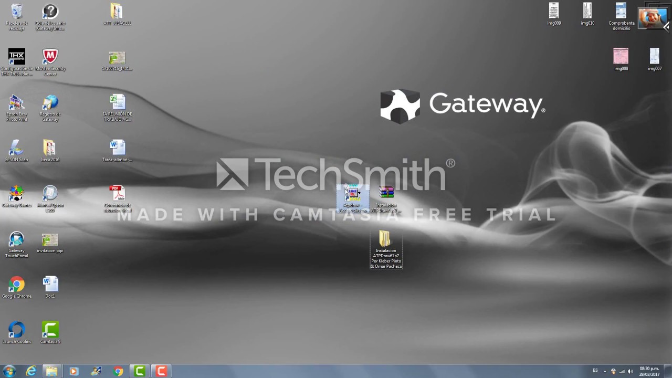Launch EPSON Scan shortcut

17,151
